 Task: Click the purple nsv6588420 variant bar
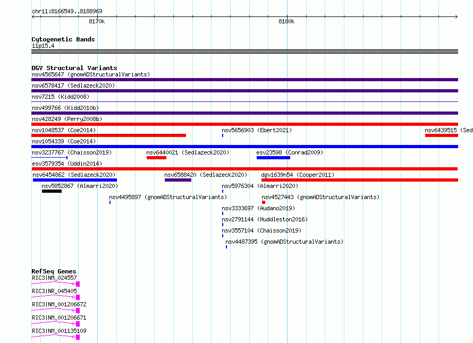(178, 180)
